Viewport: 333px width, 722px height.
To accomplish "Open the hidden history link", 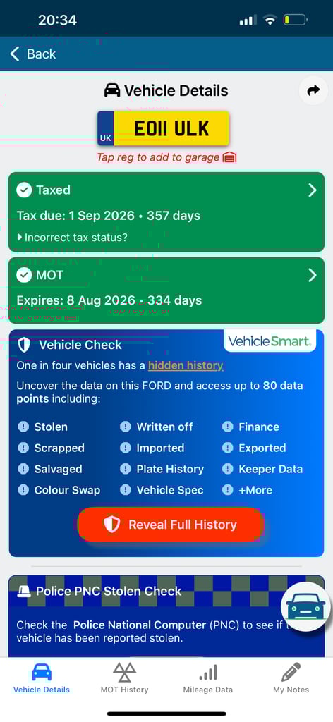I will click(x=186, y=366).
